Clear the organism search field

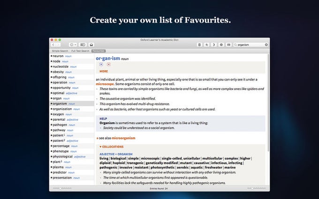pos(266,44)
